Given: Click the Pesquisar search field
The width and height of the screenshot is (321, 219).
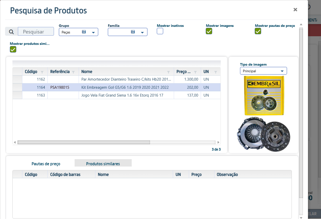Looking at the screenshot, I should 36,32.
